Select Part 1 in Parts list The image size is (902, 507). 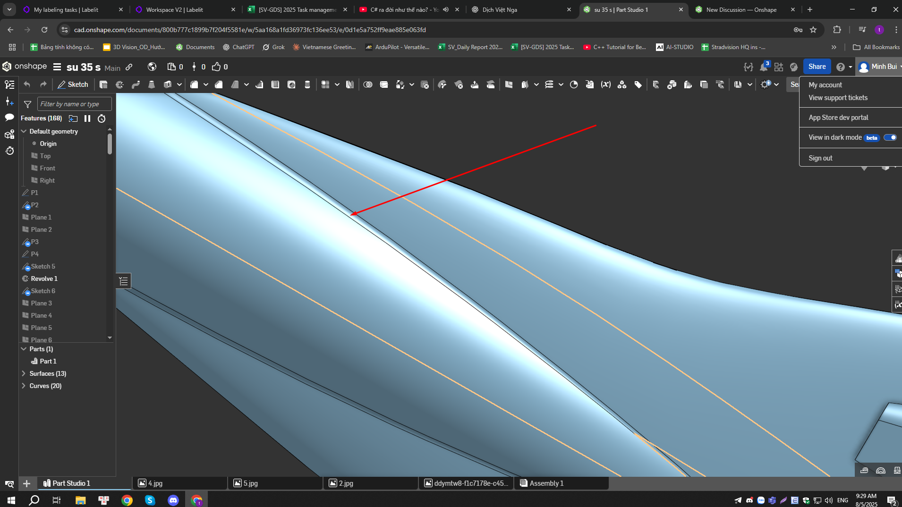point(48,361)
